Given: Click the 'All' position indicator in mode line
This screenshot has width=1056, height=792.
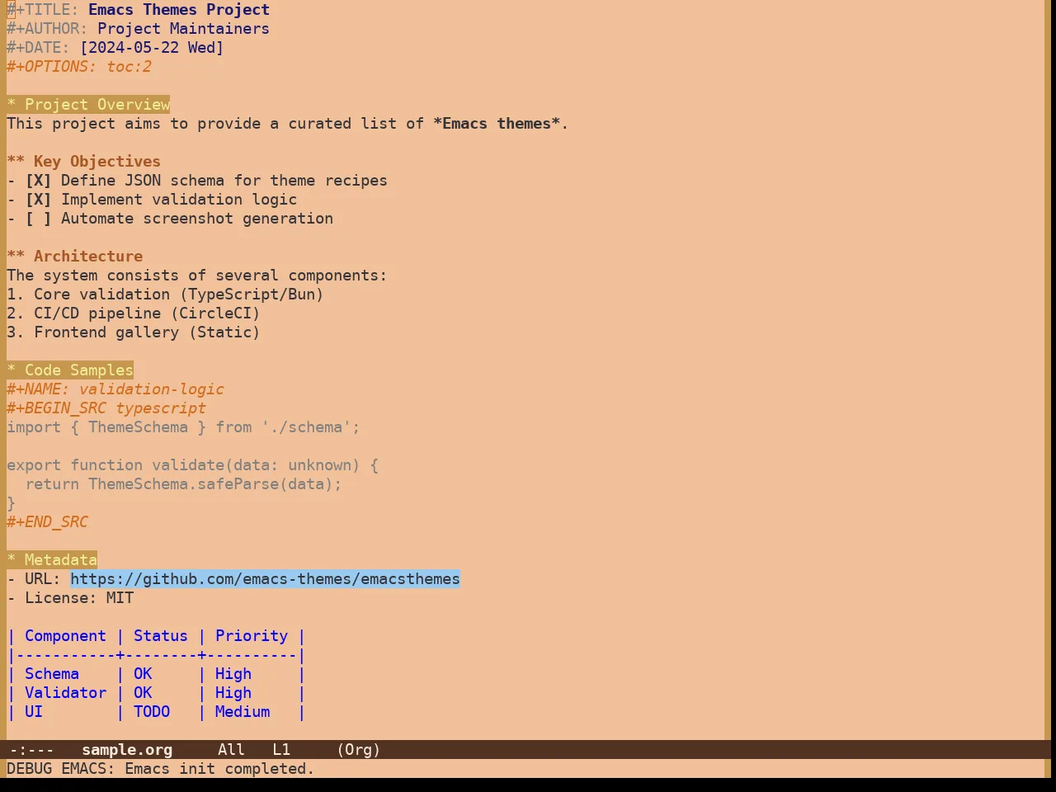Looking at the screenshot, I should point(231,750).
